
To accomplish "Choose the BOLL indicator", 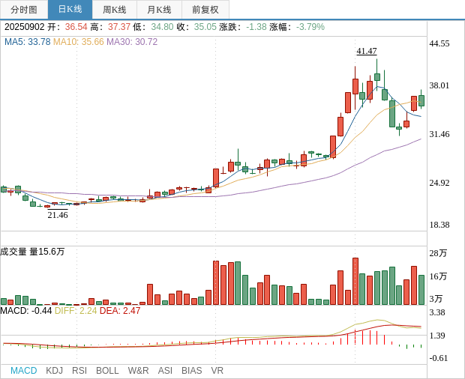I will click(107, 371).
